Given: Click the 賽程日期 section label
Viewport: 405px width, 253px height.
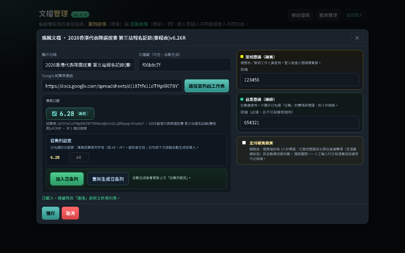Looking at the screenshot, I should [53, 101].
